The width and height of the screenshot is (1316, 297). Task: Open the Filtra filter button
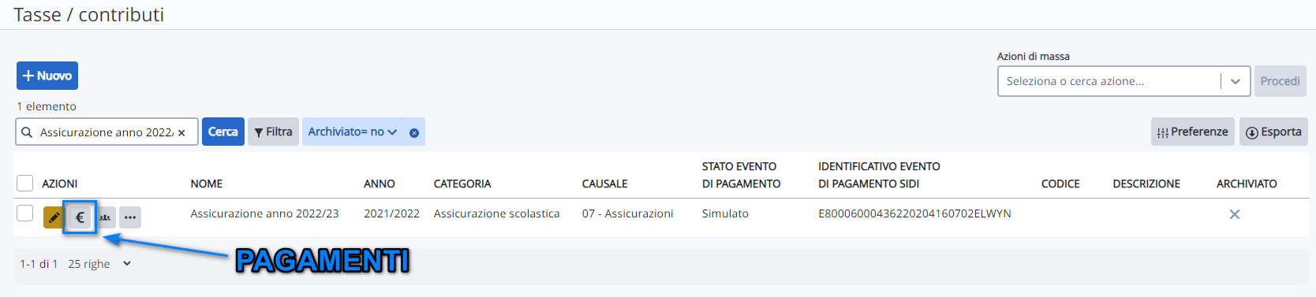(273, 132)
